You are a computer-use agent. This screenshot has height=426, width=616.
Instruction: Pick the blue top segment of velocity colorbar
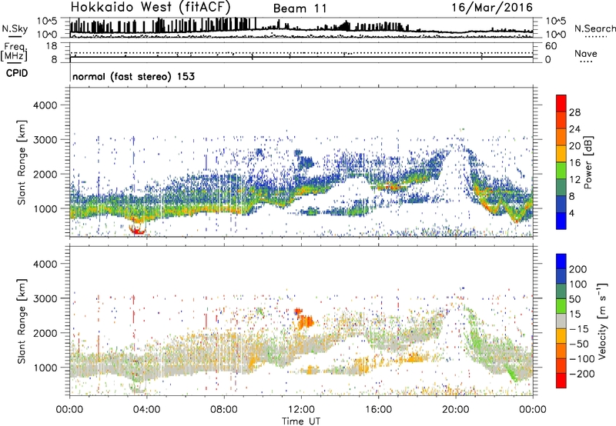[561, 261]
